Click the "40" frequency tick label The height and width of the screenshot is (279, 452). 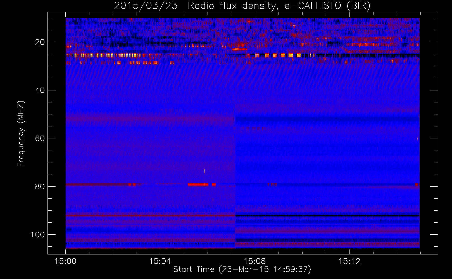[40, 90]
